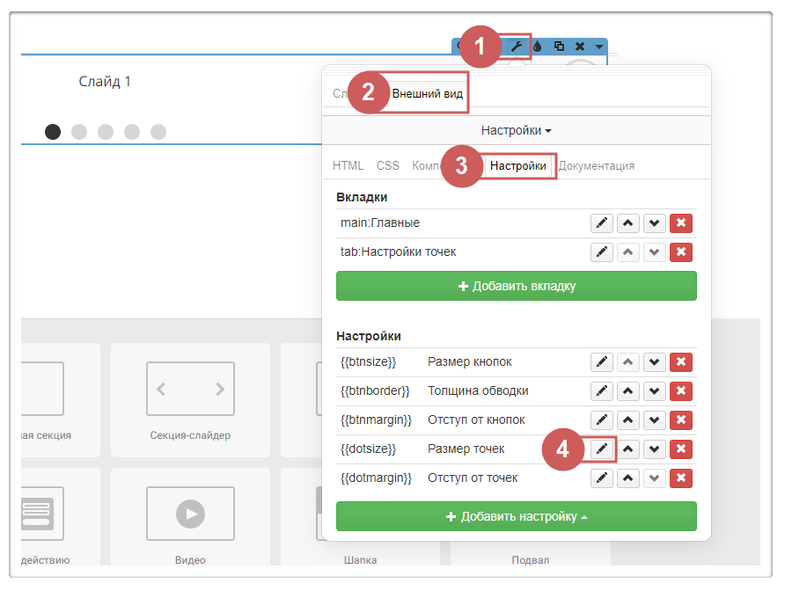Image resolution: width=785 pixels, height=591 pixels.
Task: Click the duplicate widget icon in toolbar
Action: [559, 47]
